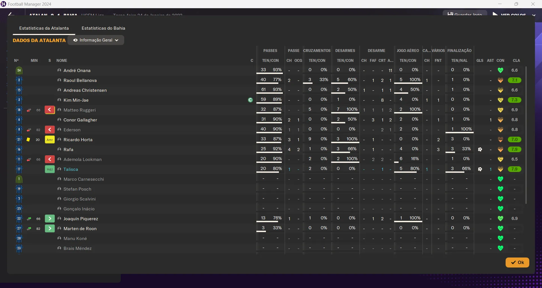Sort by the FNT column header
The height and width of the screenshot is (288, 542).
[438, 60]
